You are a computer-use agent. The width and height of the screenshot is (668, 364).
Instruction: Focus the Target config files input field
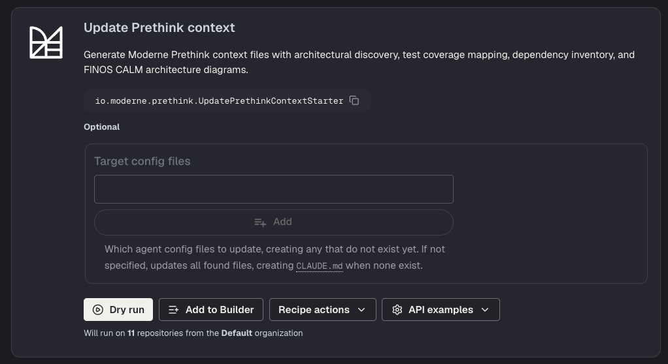tap(273, 189)
